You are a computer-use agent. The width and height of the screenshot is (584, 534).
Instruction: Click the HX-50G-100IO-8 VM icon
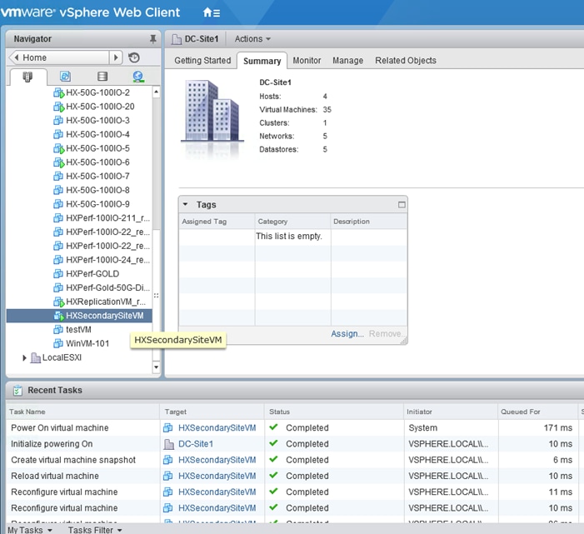coord(58,190)
